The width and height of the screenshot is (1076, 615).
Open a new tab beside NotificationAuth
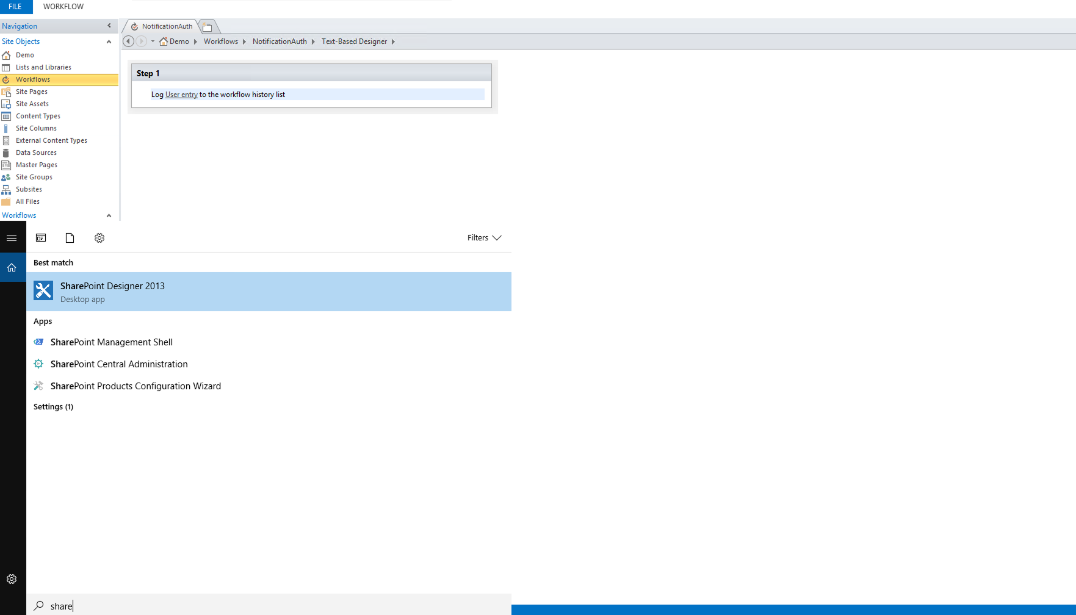[x=208, y=27]
